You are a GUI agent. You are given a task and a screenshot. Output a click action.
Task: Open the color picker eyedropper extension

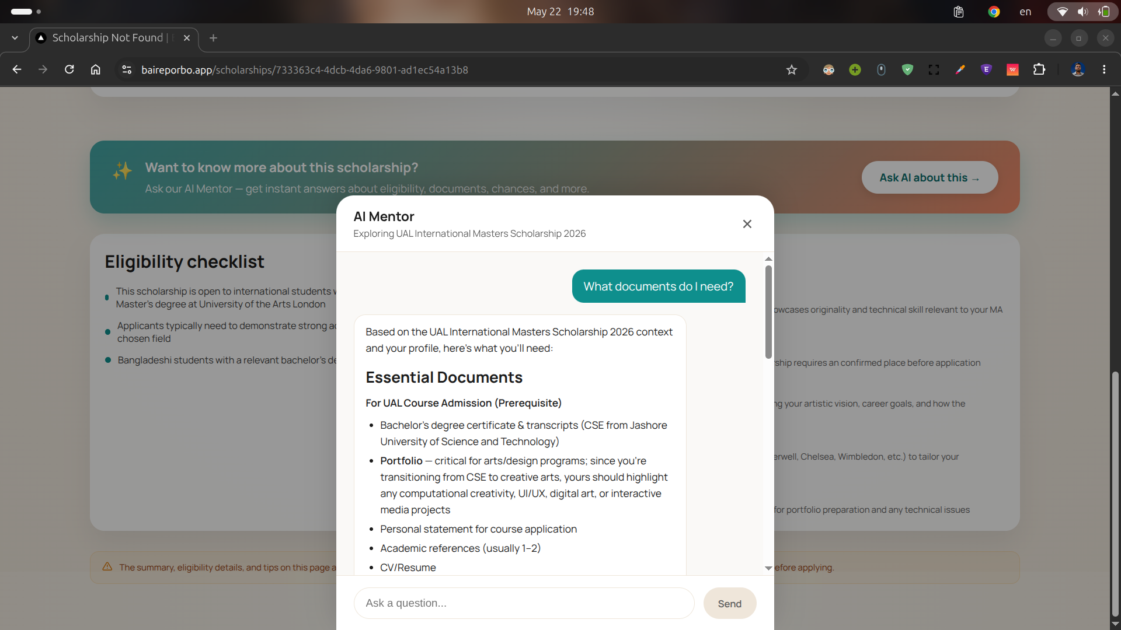point(960,70)
